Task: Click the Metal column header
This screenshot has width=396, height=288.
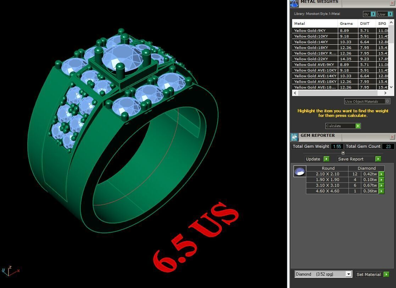Action: [x=315, y=23]
